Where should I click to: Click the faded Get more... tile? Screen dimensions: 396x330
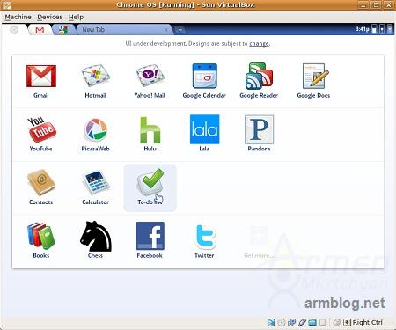pyautogui.click(x=259, y=241)
